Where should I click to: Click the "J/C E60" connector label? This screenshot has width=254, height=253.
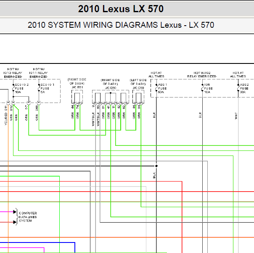111,88
